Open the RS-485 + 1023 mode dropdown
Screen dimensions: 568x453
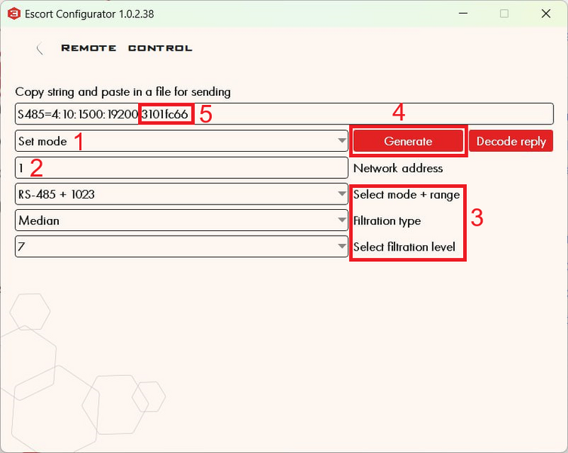[x=182, y=194]
